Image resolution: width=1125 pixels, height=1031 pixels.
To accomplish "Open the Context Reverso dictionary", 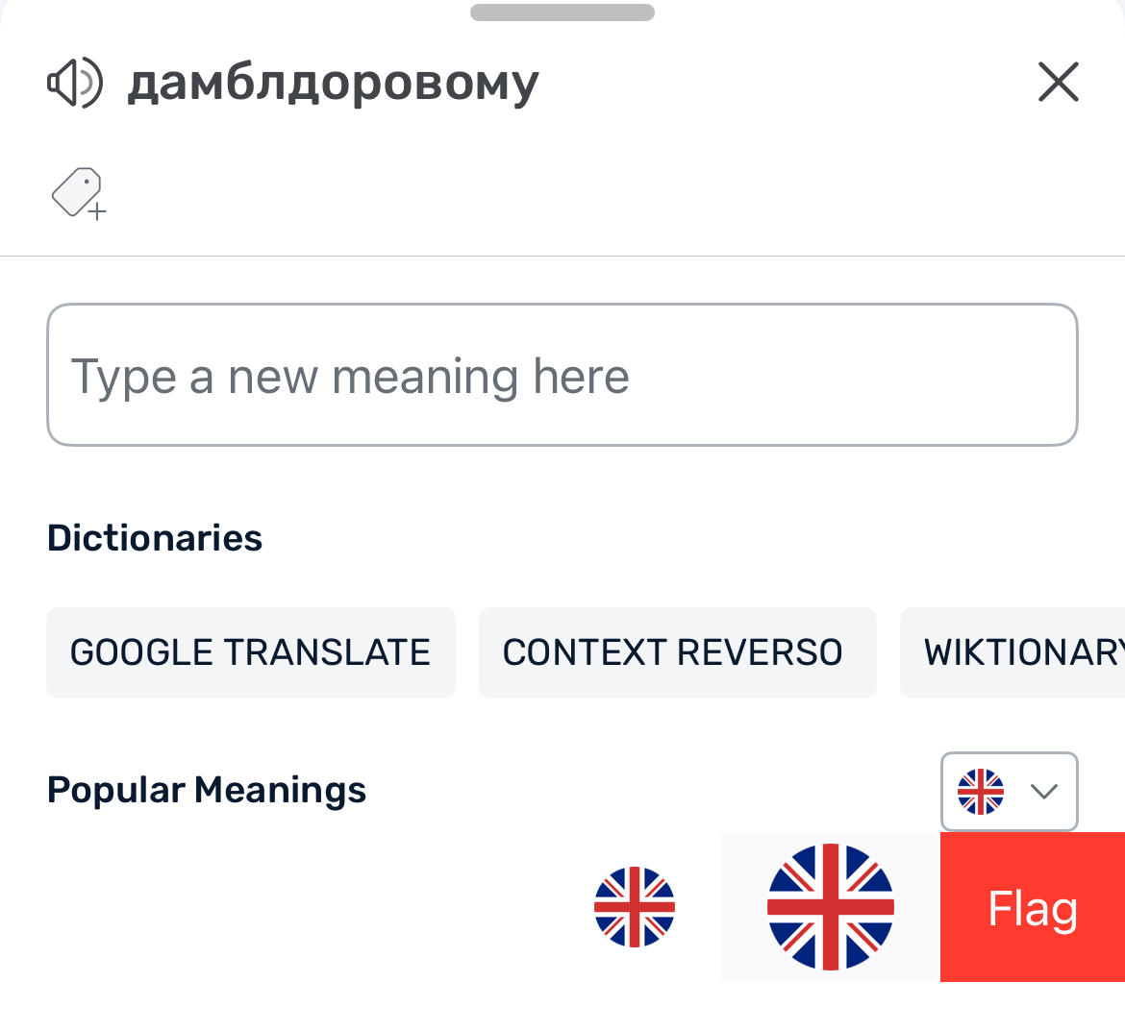I will [677, 652].
